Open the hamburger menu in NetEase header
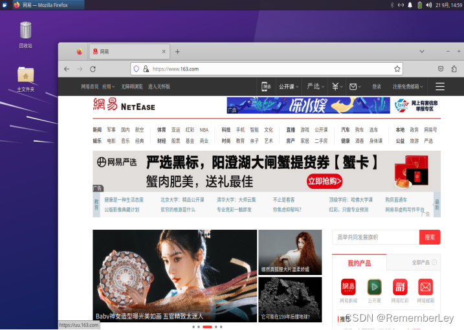This screenshot has height=330, width=464. pos(440,87)
